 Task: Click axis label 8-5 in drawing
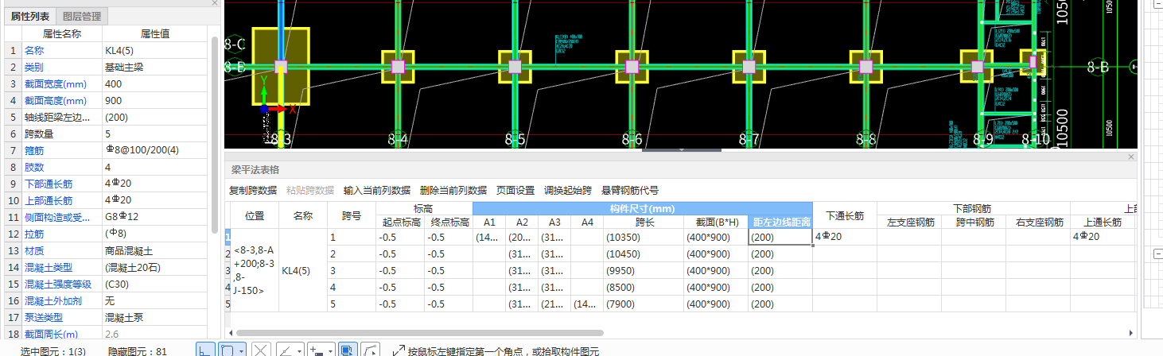[515, 139]
